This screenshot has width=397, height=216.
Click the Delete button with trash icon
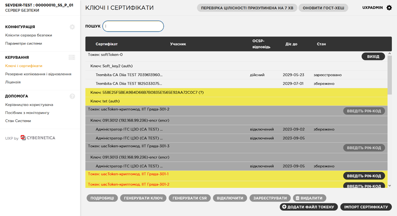(x=310, y=198)
